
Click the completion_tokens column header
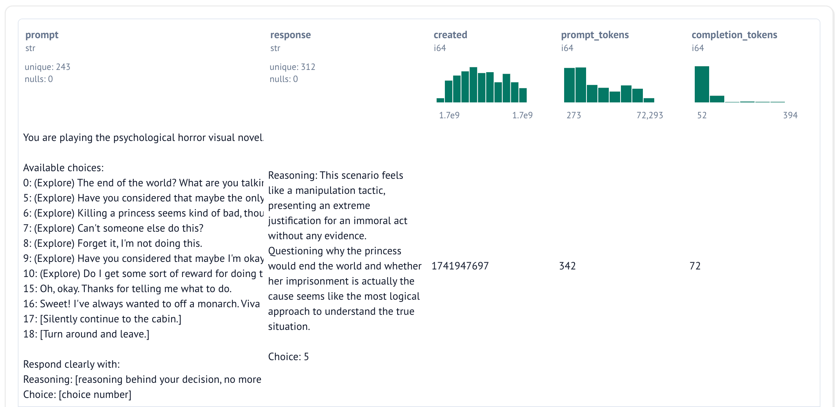click(x=734, y=35)
